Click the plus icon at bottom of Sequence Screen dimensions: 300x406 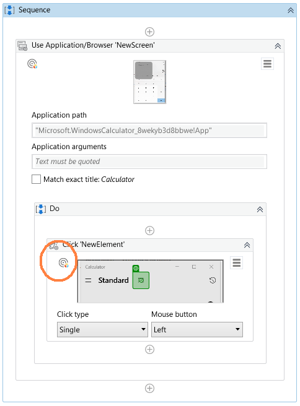pyautogui.click(x=149, y=389)
